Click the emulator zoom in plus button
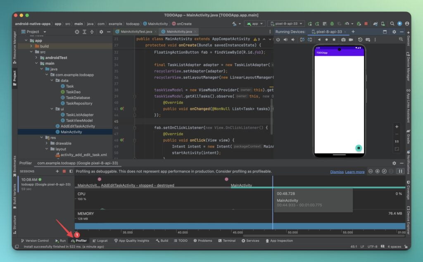 coord(397,126)
